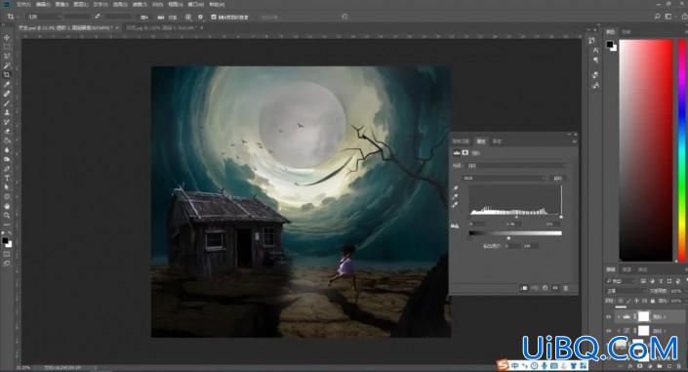Toggle visibility of the top Levels layer

pos(609,316)
